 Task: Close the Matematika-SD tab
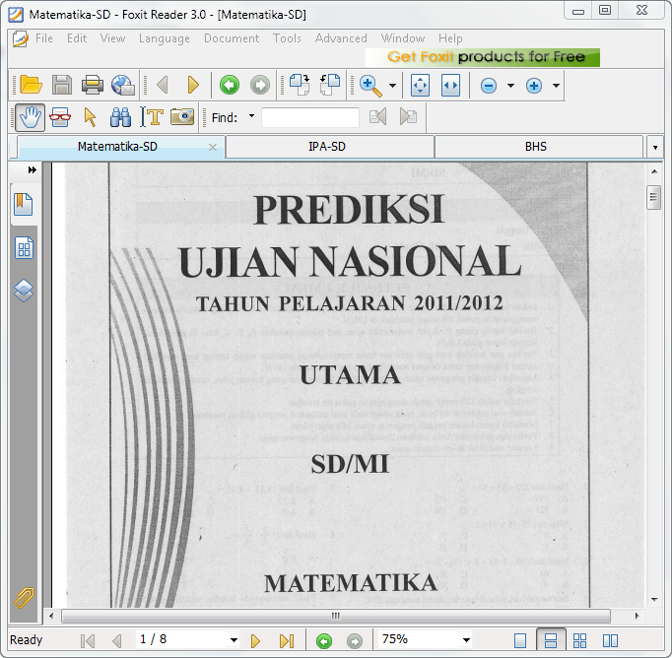[213, 148]
